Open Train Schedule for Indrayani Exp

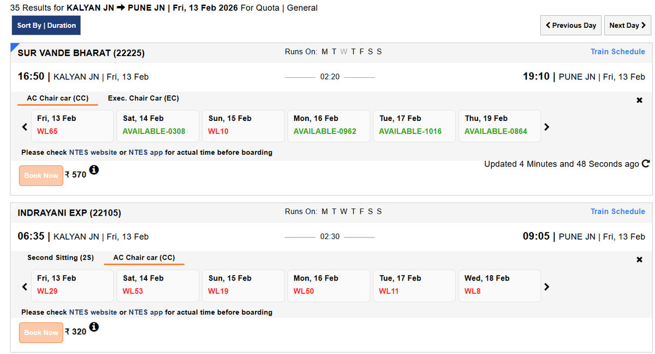[x=617, y=212]
